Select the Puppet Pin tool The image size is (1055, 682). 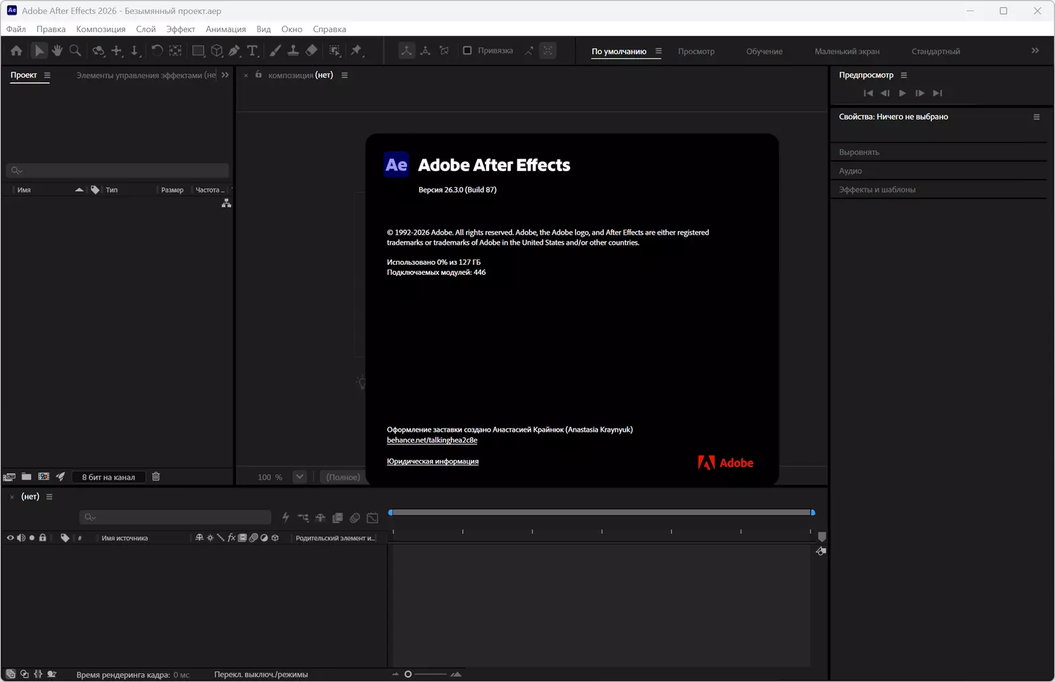356,51
